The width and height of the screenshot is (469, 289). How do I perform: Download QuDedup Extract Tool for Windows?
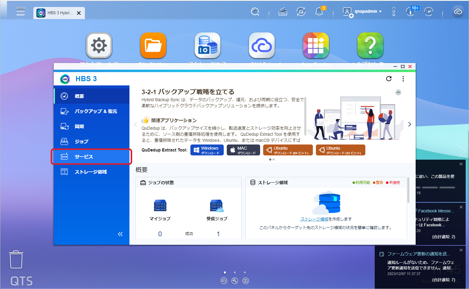pyautogui.click(x=207, y=150)
